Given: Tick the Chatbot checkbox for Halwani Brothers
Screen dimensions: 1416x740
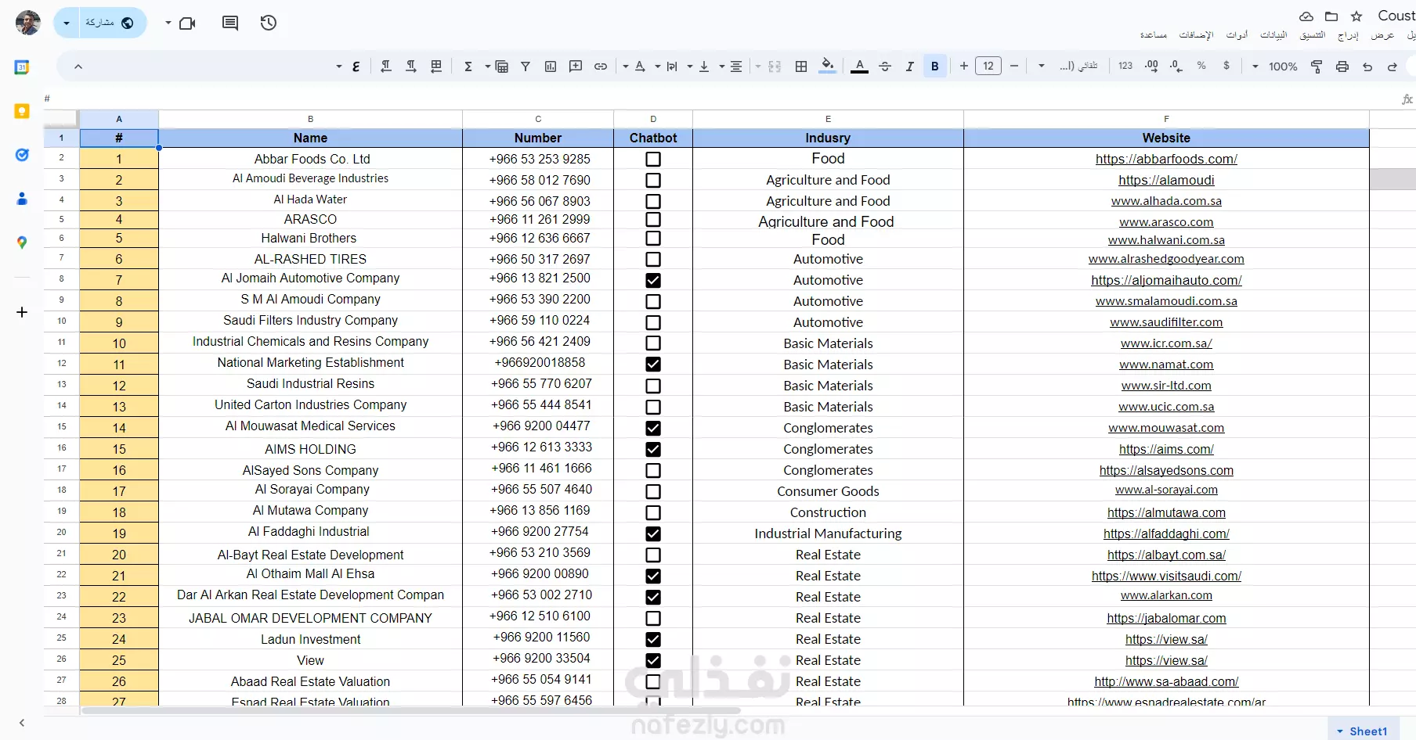Looking at the screenshot, I should 653,238.
